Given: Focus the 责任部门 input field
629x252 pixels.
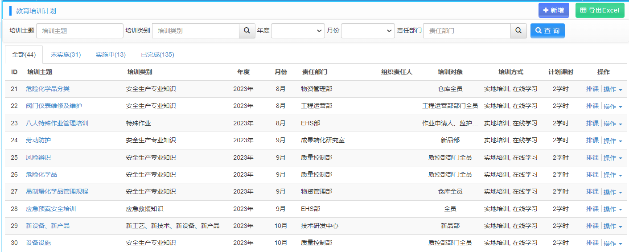Looking at the screenshot, I should coord(467,31).
